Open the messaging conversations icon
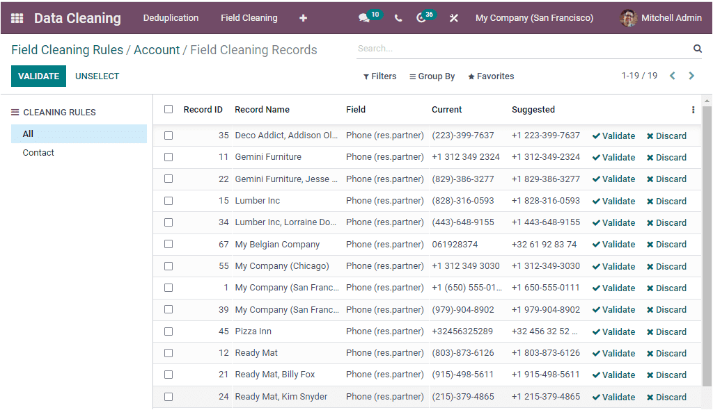The image size is (713, 410). (364, 17)
